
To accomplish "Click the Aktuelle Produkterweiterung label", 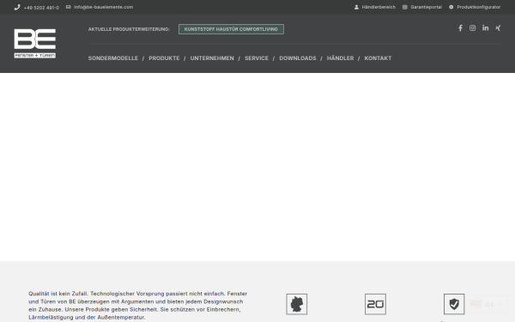I will [x=129, y=29].
